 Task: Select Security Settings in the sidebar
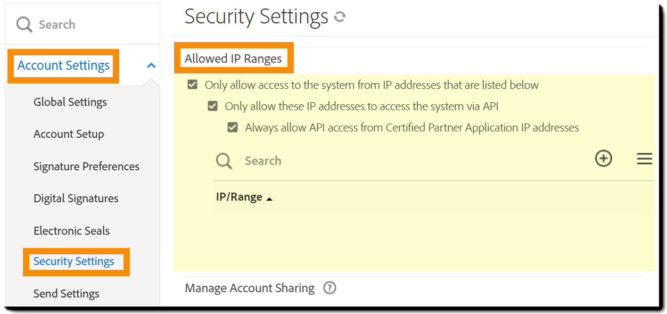click(75, 261)
